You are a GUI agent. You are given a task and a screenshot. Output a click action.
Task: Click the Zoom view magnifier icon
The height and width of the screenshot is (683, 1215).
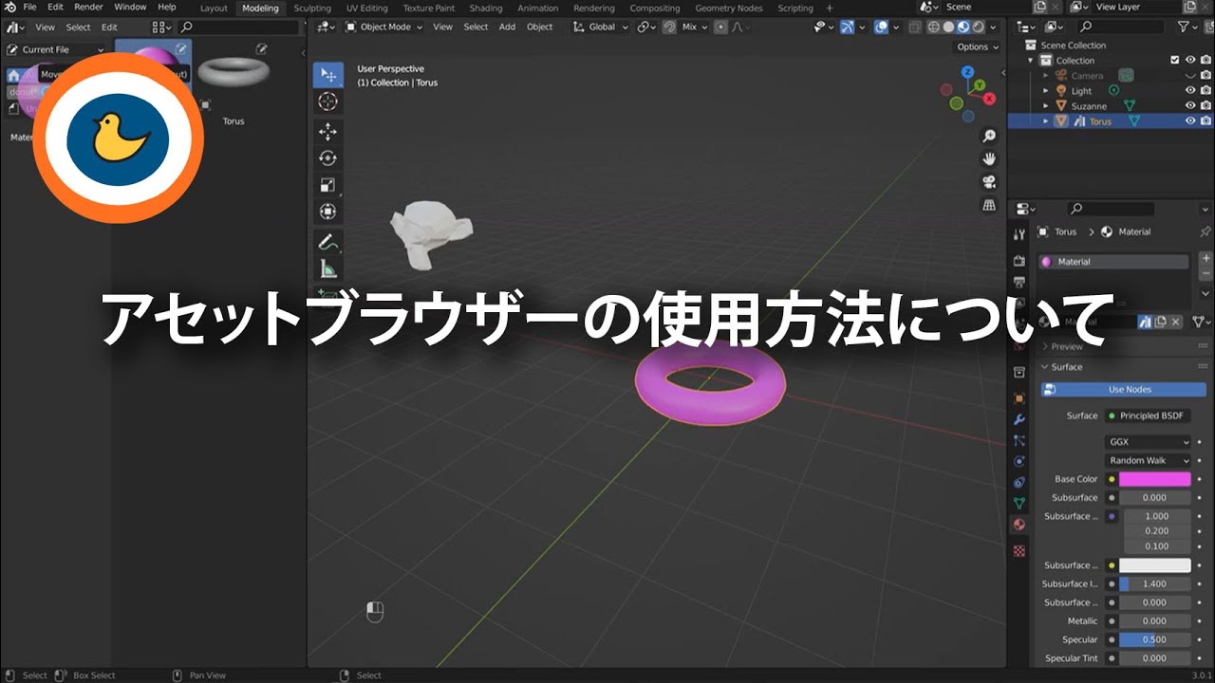point(989,137)
